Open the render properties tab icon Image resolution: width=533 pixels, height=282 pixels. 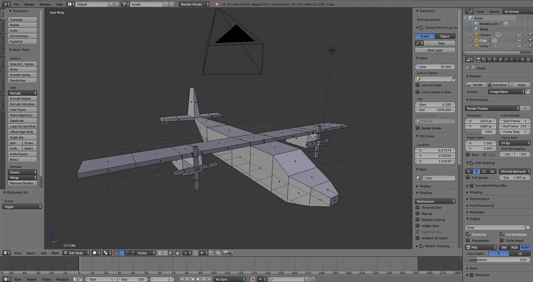click(x=478, y=59)
